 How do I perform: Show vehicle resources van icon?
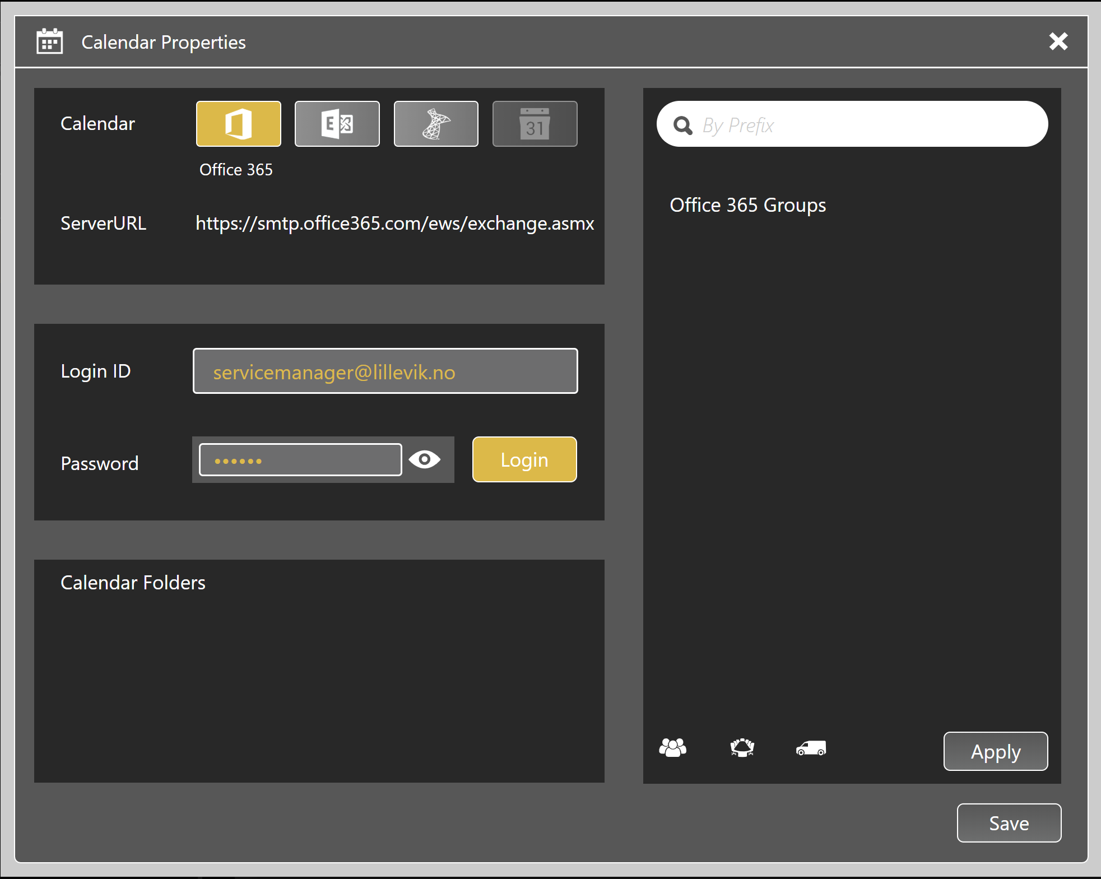pyautogui.click(x=811, y=748)
